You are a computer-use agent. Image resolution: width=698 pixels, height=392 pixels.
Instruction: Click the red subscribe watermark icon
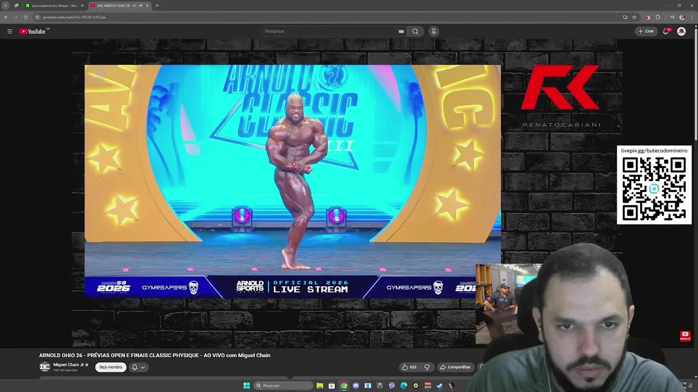(x=685, y=336)
